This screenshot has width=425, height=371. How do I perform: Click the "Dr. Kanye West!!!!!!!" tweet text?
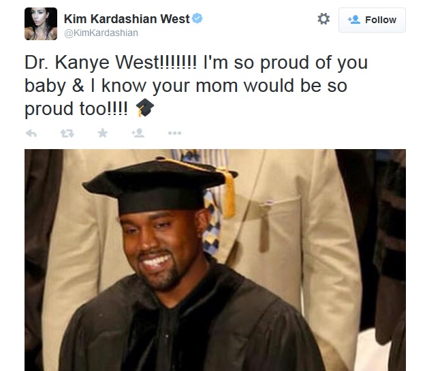pyautogui.click(x=110, y=63)
